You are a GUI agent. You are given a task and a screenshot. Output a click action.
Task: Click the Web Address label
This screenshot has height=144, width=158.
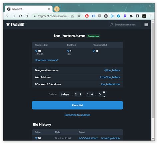point(43,77)
